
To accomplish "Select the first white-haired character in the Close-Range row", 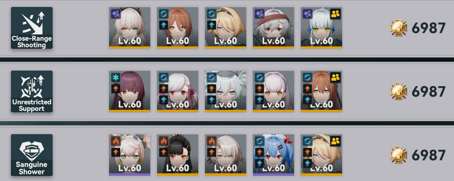I will coord(130,28).
